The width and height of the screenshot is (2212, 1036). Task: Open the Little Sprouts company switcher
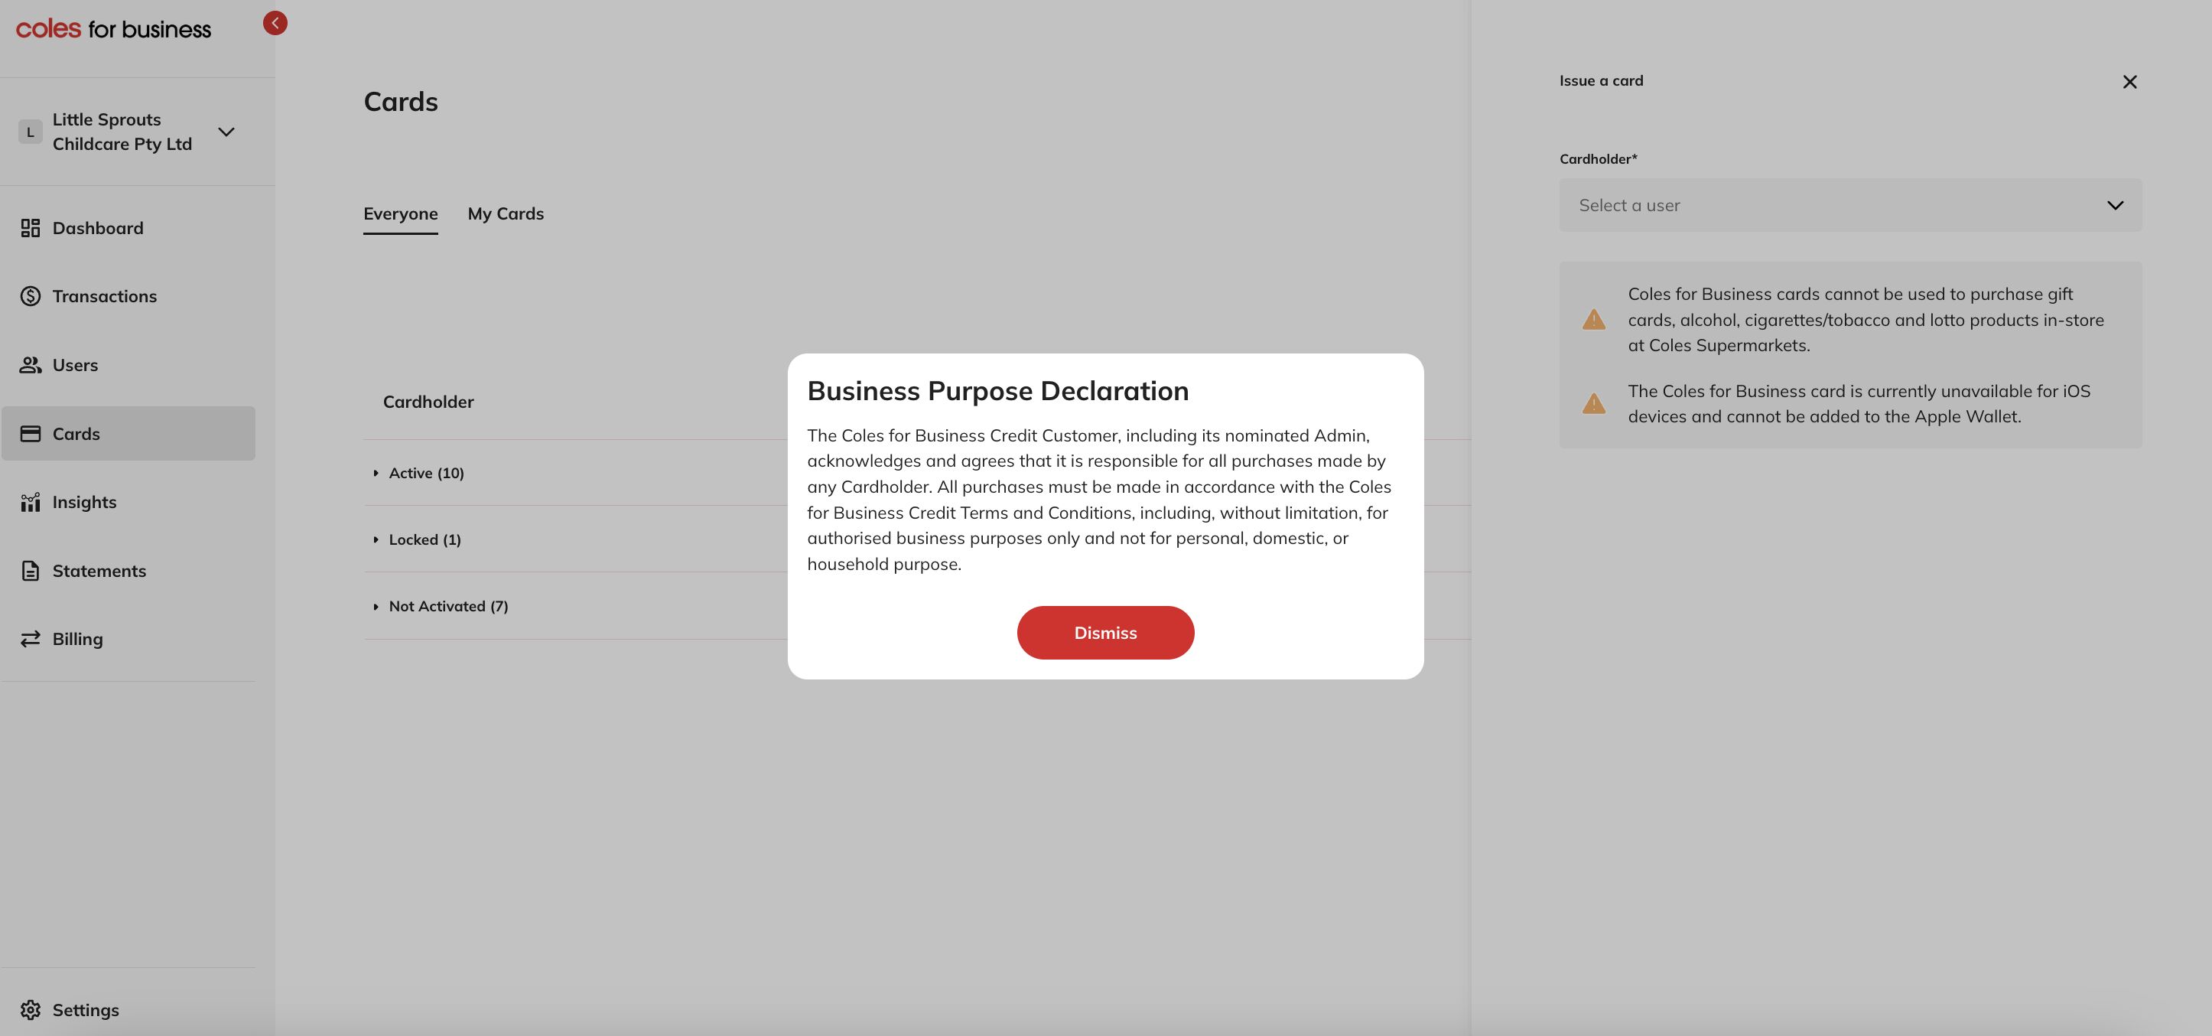click(x=226, y=132)
